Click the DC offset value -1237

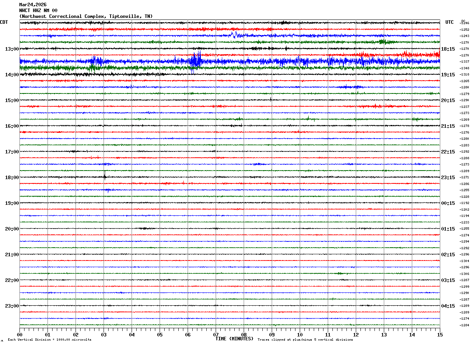click(464, 107)
